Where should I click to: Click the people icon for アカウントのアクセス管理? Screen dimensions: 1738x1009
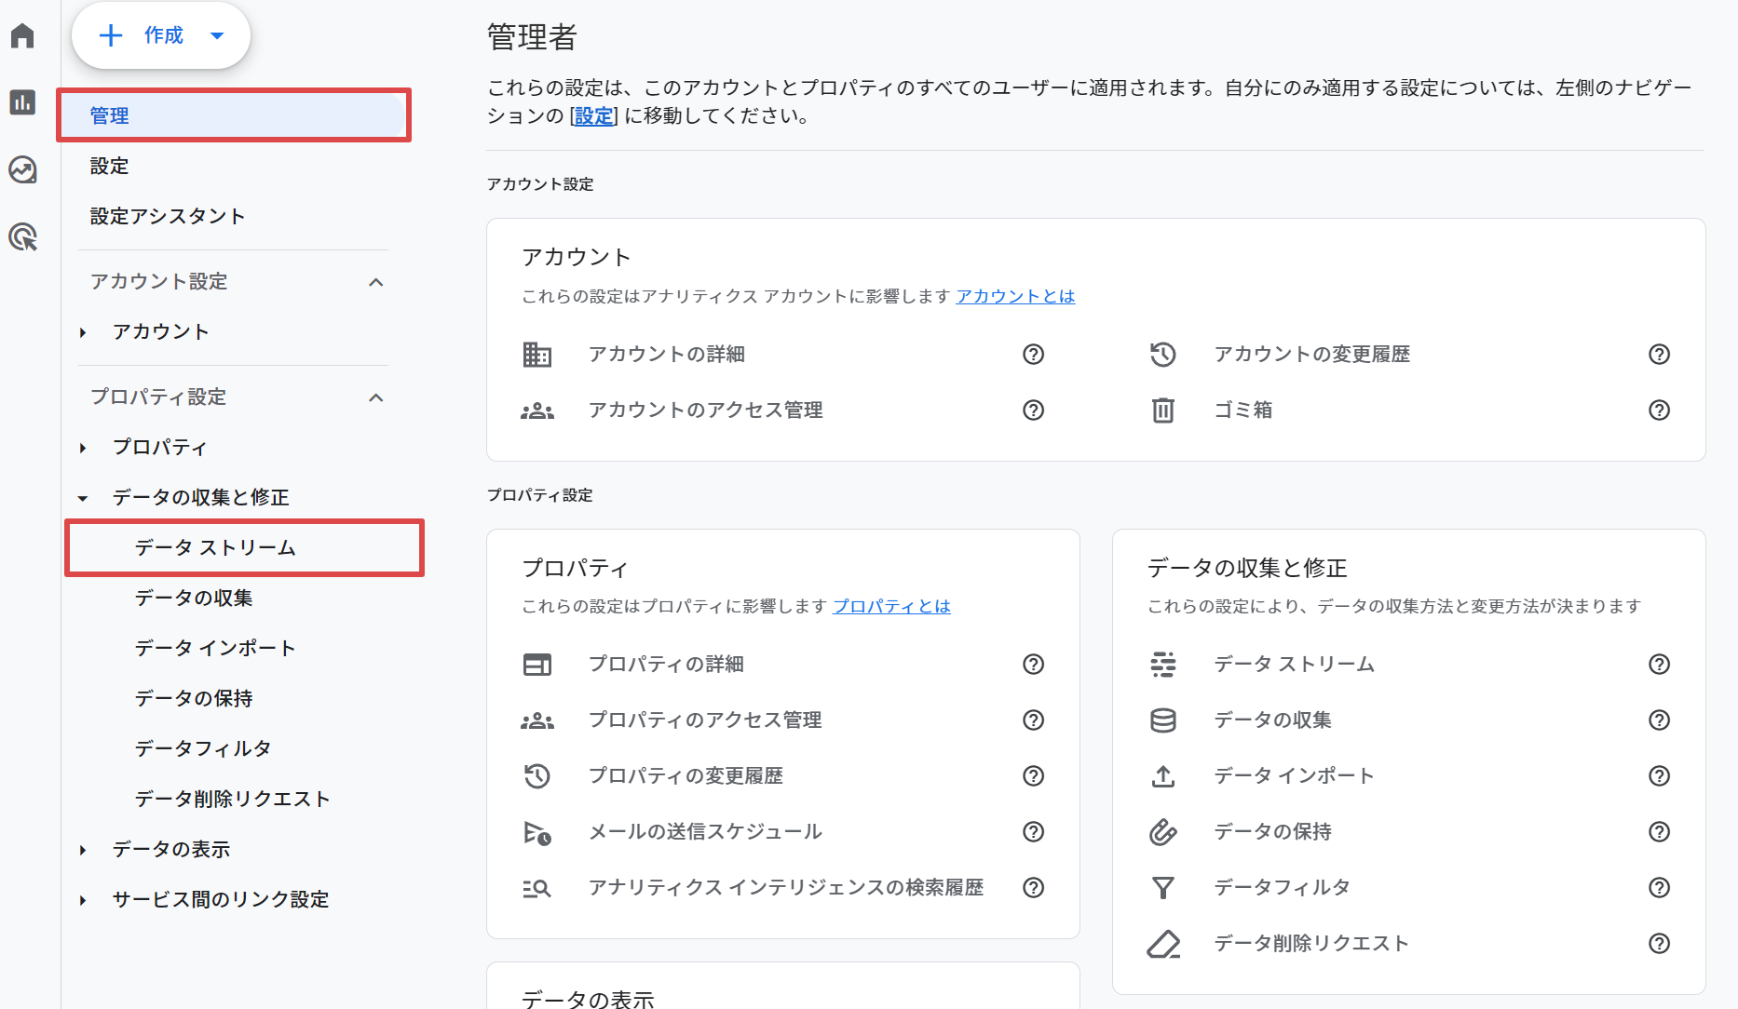(537, 410)
